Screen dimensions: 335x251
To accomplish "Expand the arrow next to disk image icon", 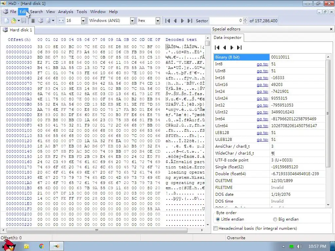I will (x=53, y=21).
